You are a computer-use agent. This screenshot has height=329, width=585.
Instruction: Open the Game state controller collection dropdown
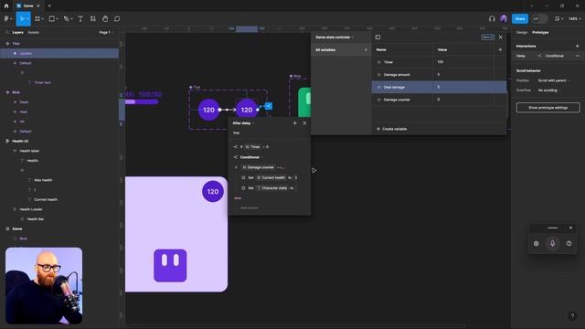coord(335,37)
